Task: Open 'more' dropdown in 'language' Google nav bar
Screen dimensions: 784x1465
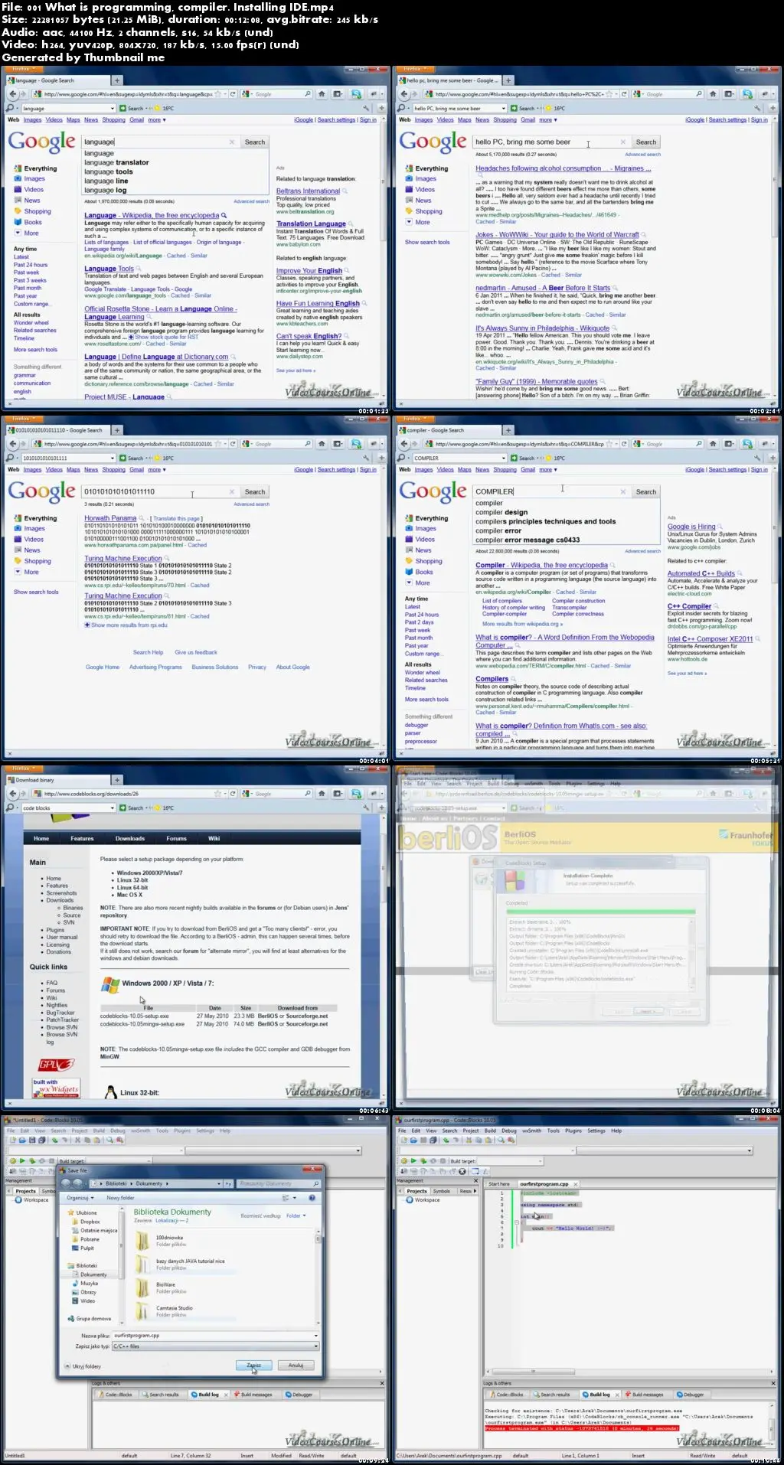Action: pyautogui.click(x=157, y=119)
